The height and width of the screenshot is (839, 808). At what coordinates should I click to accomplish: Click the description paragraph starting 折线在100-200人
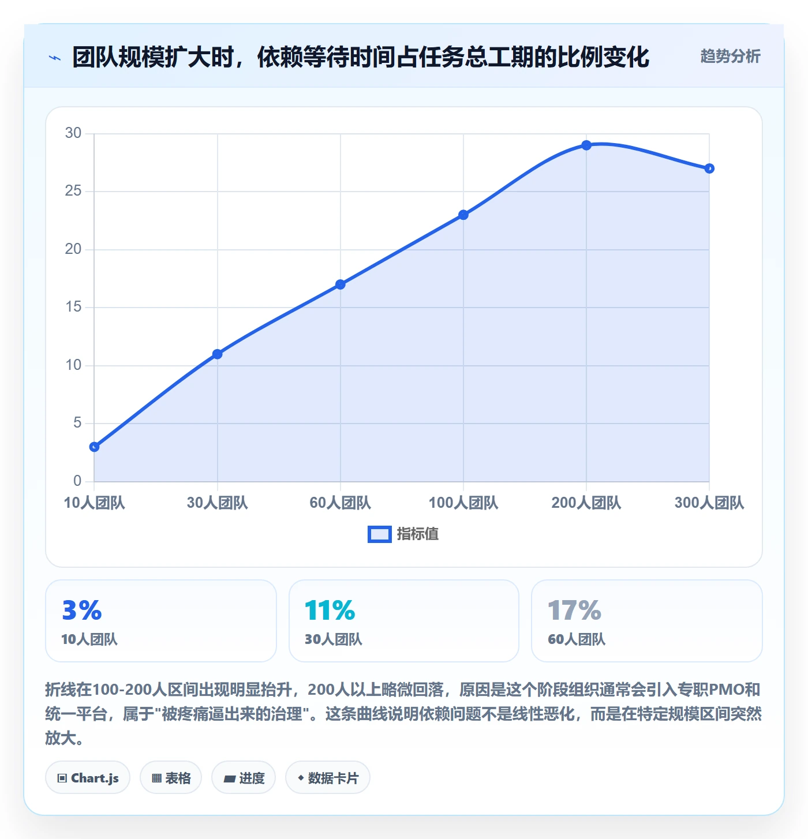(x=403, y=714)
